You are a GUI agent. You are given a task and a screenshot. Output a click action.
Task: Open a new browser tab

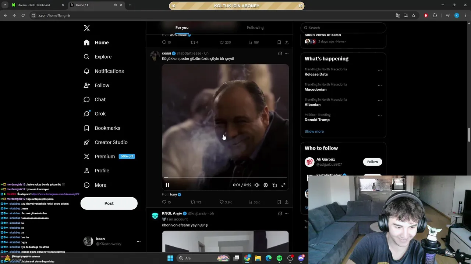tap(130, 5)
